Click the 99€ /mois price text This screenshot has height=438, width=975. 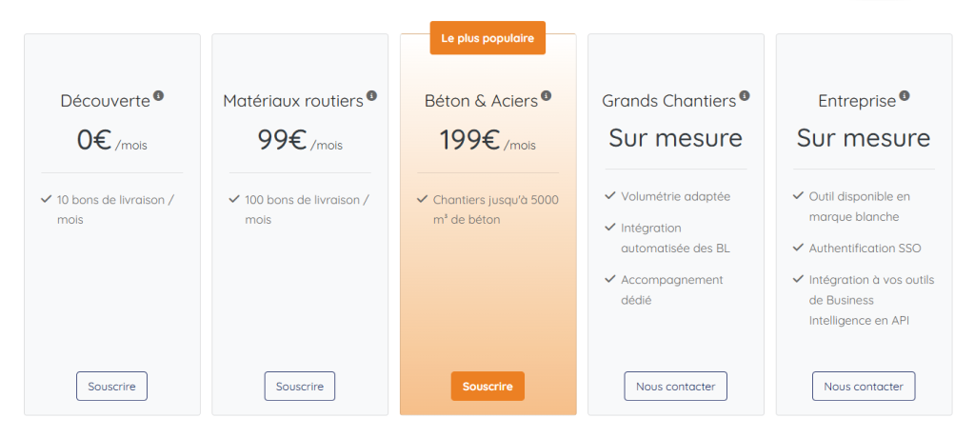click(x=300, y=140)
